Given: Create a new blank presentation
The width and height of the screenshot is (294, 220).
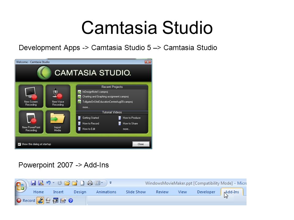Looking at the screenshot, I should click(82, 183).
